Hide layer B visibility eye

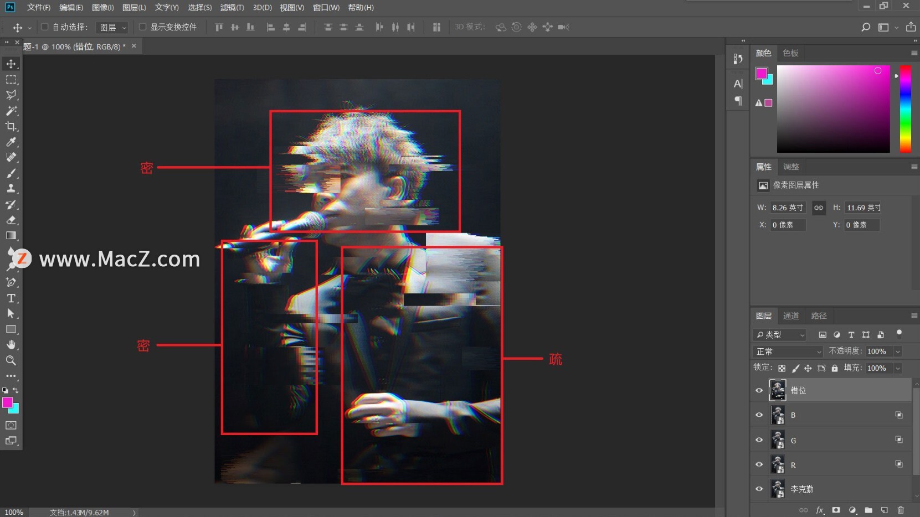759,415
